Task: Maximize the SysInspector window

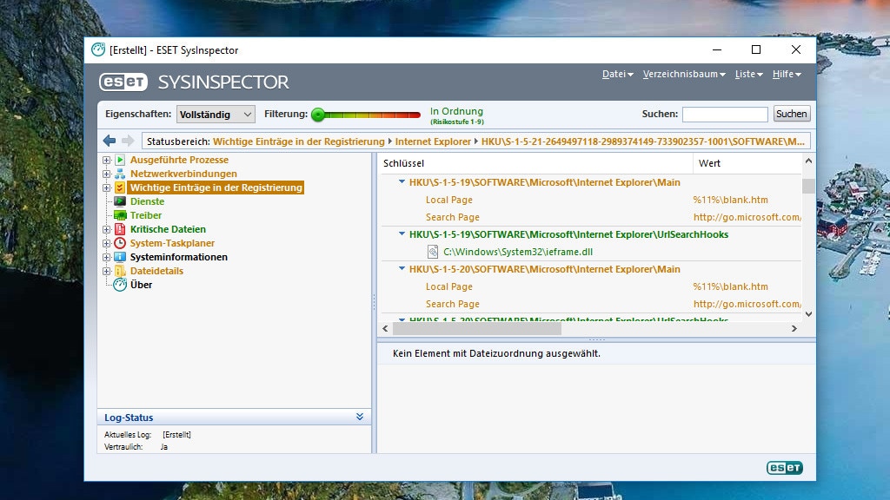Action: click(x=756, y=49)
